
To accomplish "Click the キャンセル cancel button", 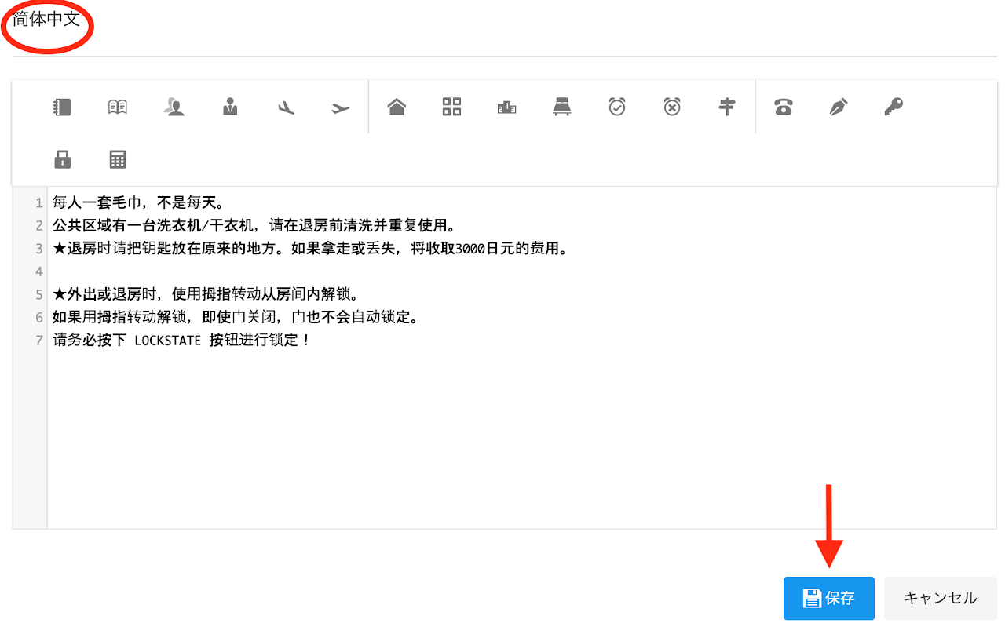I will click(x=940, y=599).
